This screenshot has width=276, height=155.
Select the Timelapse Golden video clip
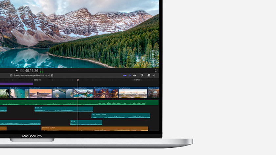105,92
